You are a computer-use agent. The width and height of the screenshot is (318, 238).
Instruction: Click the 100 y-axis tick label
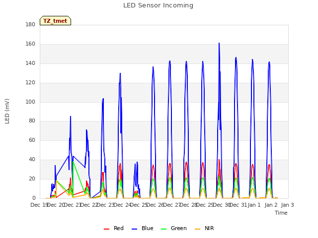coord(30,102)
